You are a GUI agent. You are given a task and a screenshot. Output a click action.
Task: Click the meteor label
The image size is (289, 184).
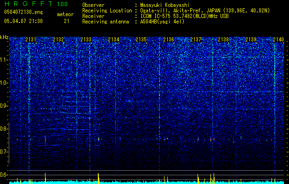pos(65,14)
